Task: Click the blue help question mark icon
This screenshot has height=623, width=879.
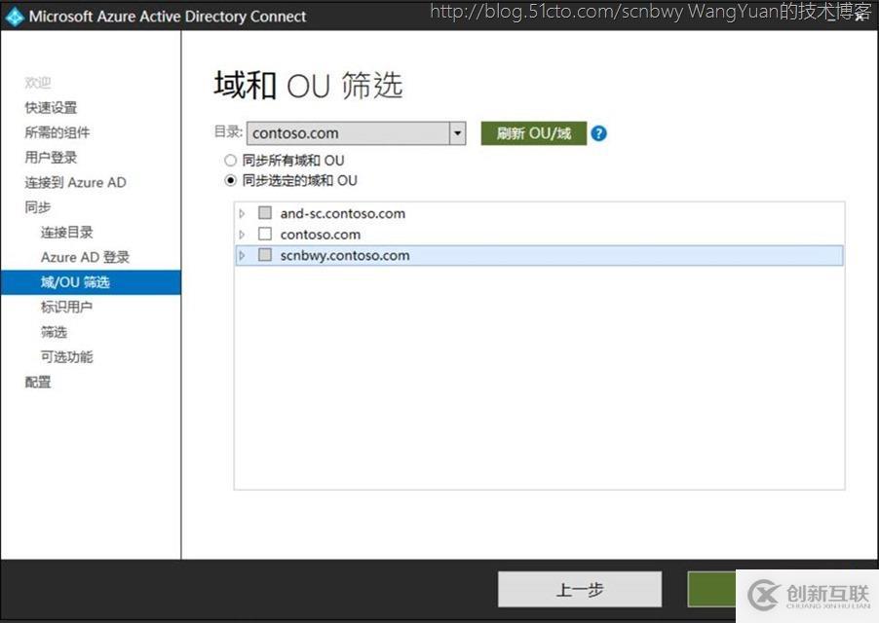Action: point(598,133)
